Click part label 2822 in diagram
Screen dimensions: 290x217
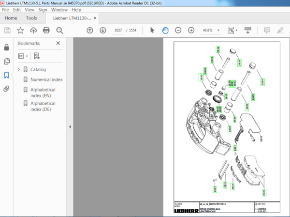[x=261, y=139]
